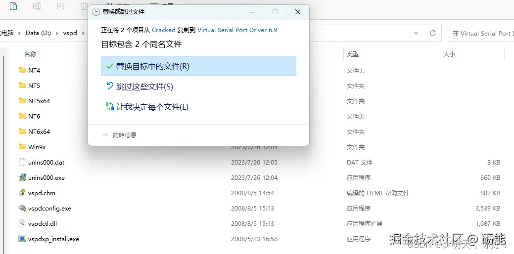Sort by the 类型 column header

pos(353,54)
